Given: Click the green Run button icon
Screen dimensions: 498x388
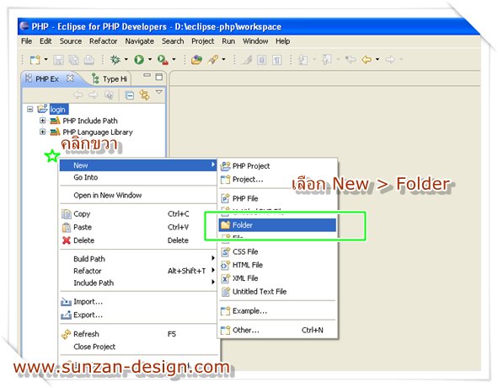Looking at the screenshot, I should click(x=139, y=60).
